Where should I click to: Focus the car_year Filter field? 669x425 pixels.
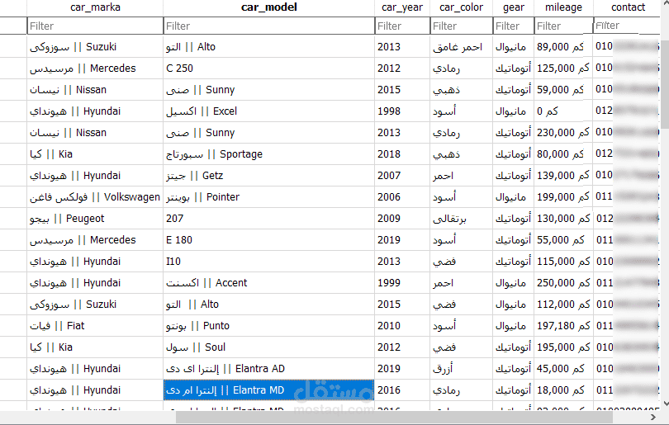pos(402,26)
